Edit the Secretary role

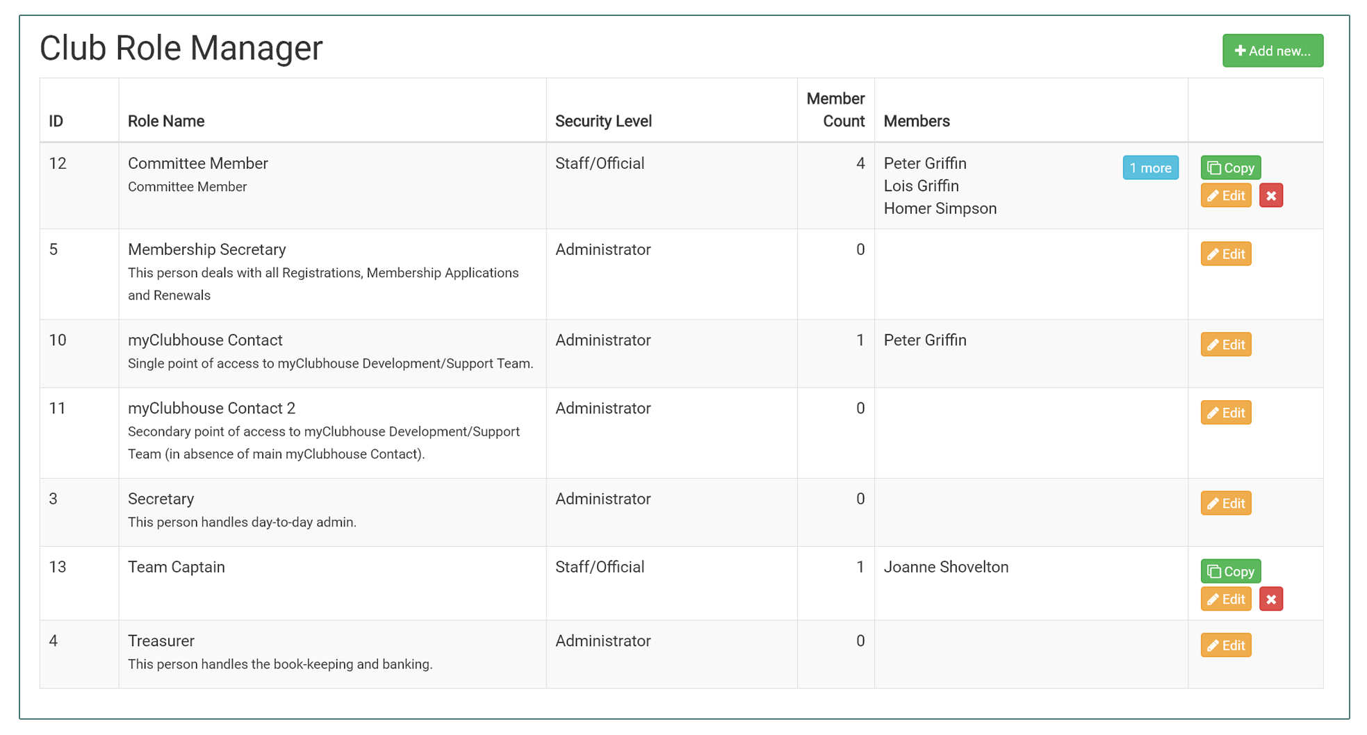click(x=1225, y=504)
